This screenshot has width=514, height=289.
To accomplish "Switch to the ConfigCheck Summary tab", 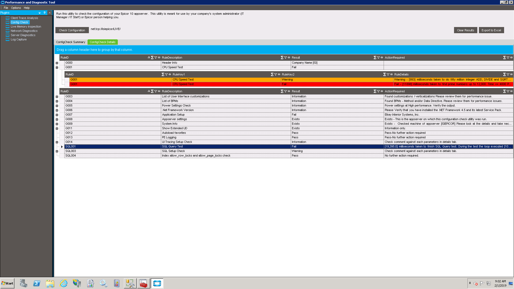I will coord(70,42).
